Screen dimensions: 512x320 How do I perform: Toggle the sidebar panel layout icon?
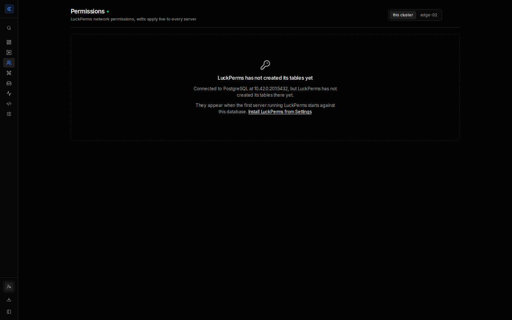tap(9, 312)
